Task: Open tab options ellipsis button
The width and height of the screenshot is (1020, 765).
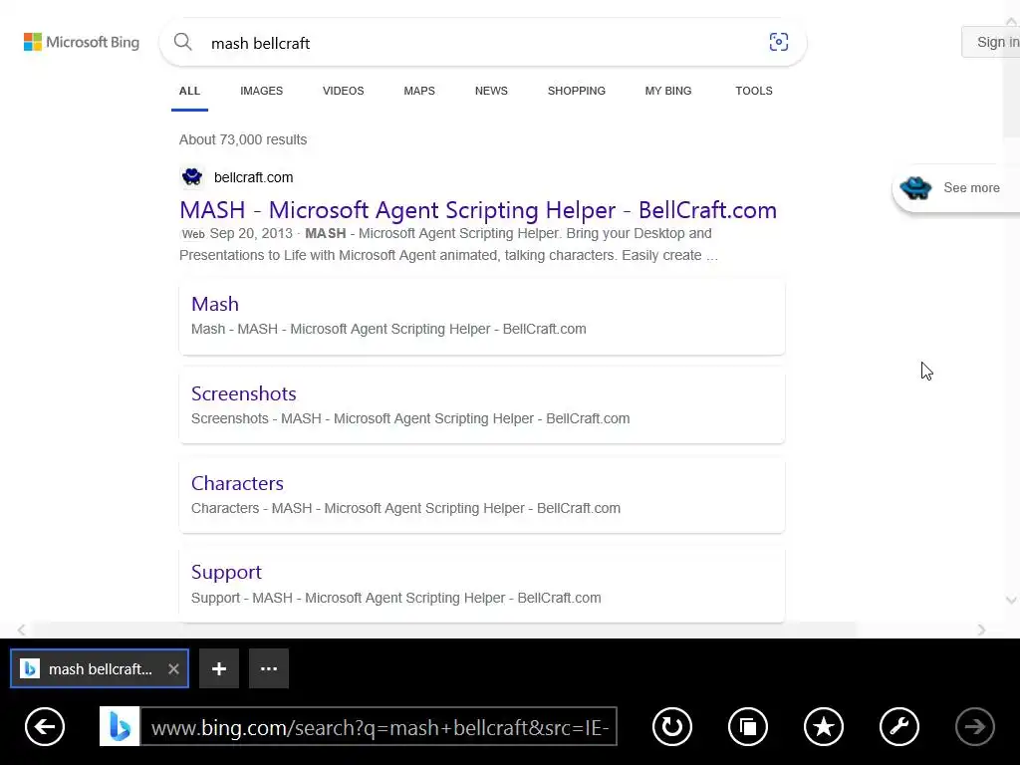Action: pos(269,668)
